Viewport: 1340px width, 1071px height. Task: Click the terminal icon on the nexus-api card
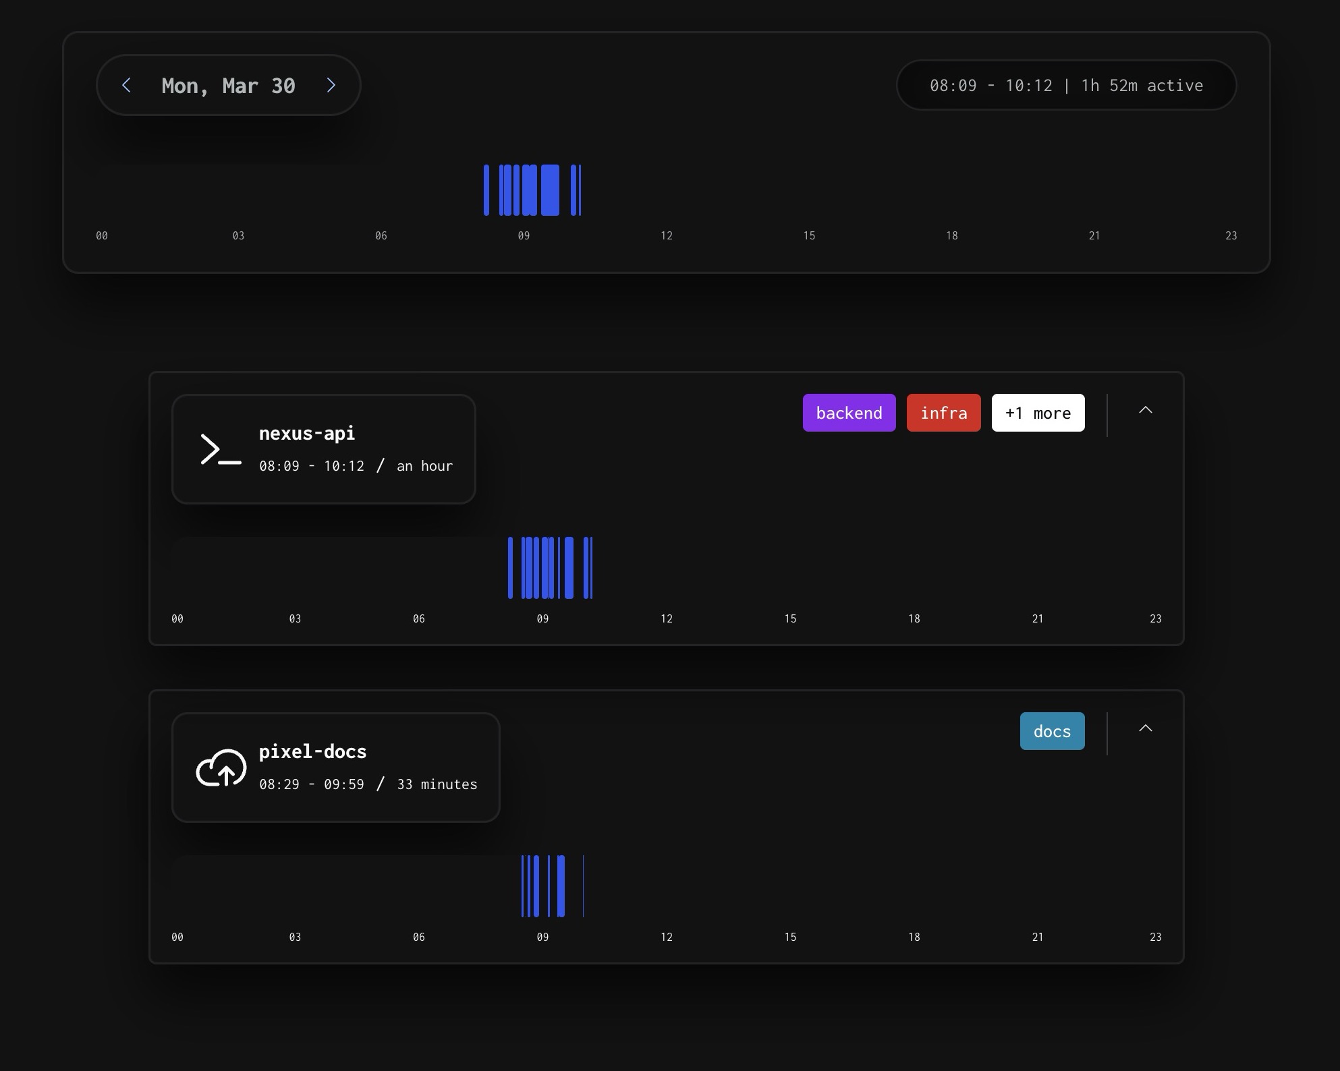(x=219, y=448)
